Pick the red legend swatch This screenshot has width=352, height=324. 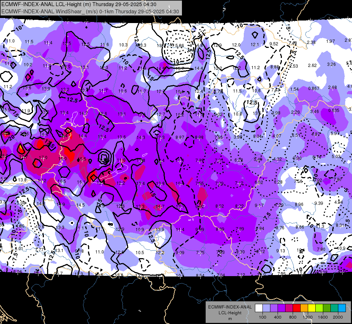pos(297,308)
